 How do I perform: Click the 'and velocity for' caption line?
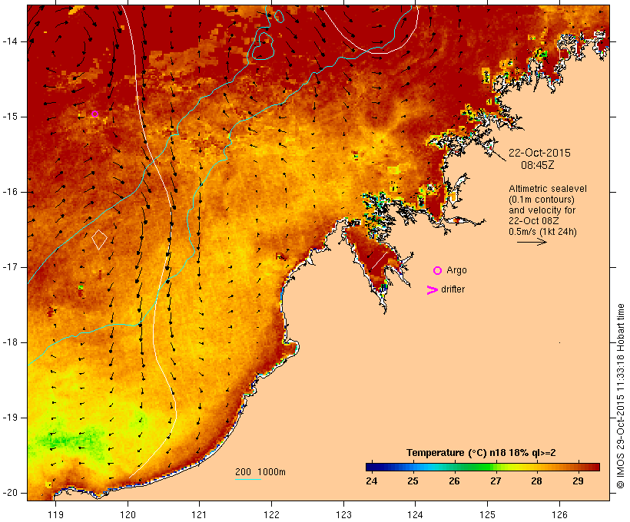tap(542, 210)
